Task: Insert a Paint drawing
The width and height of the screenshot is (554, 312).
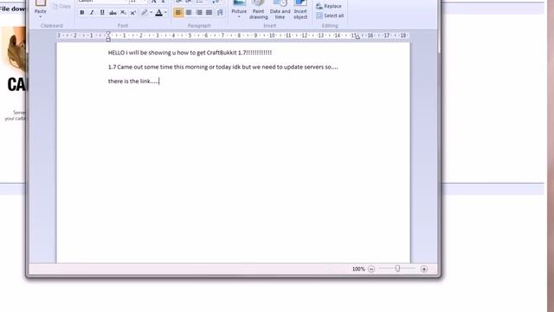Action: (258, 10)
